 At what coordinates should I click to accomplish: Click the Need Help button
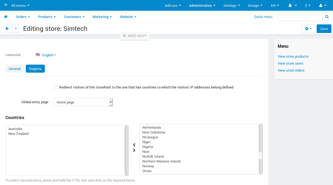coord(135,36)
